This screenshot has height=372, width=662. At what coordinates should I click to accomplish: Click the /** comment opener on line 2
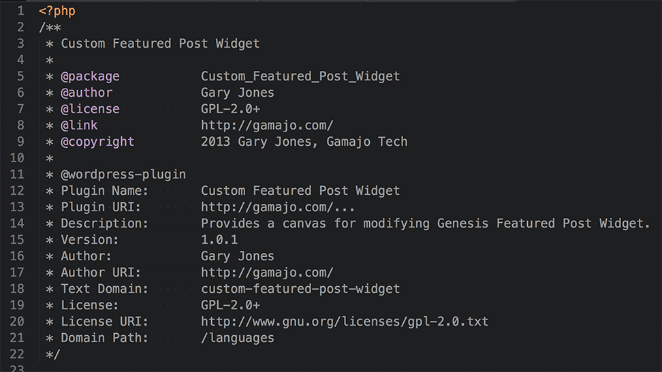click(x=50, y=27)
